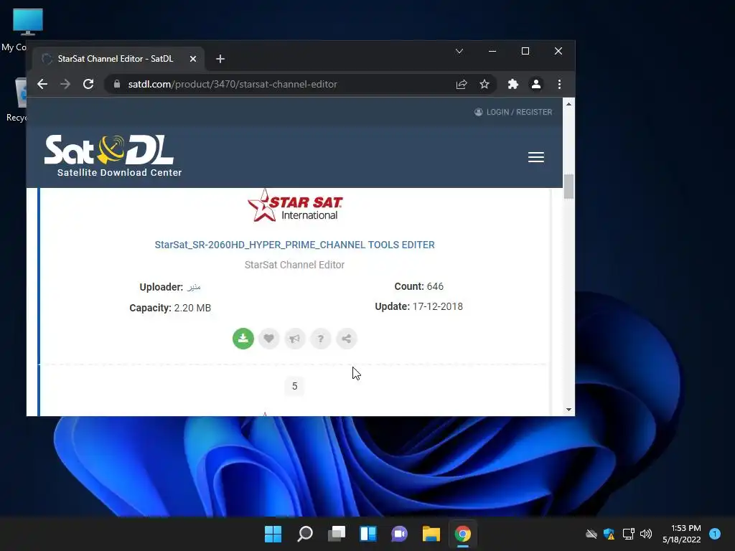Click the green download button
735x551 pixels.
coord(243,339)
